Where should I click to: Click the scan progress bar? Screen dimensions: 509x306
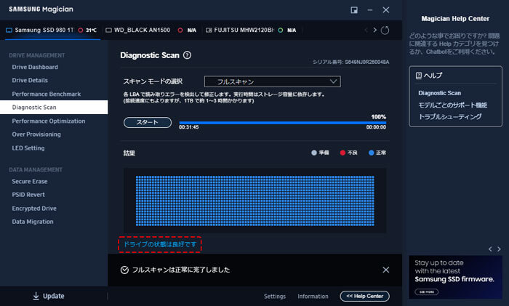(x=282, y=123)
